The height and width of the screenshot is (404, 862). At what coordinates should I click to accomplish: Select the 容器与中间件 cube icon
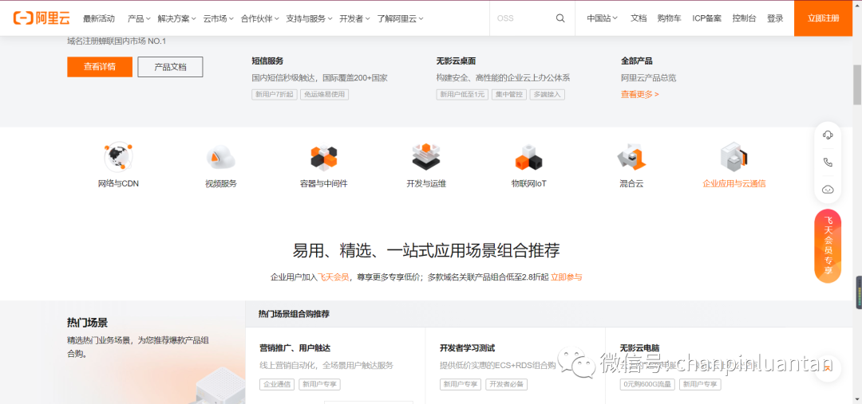[324, 157]
